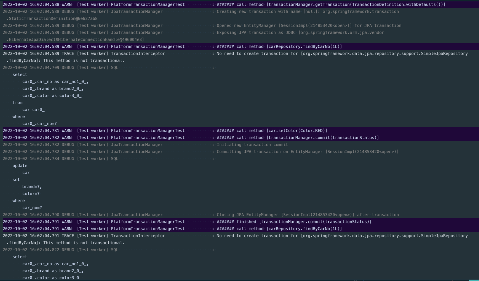
Task: Click the 16:02:04.791 TRACE TransactionInterceptor line
Action: click(235, 236)
